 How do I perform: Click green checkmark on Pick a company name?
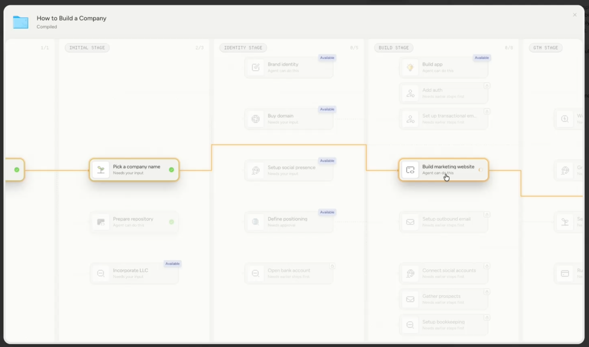click(171, 170)
